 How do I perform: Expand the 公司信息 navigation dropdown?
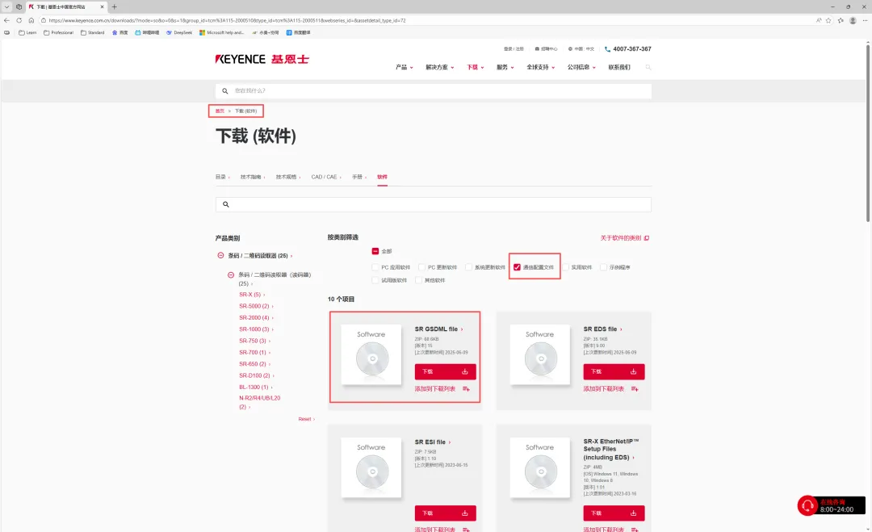coord(581,67)
